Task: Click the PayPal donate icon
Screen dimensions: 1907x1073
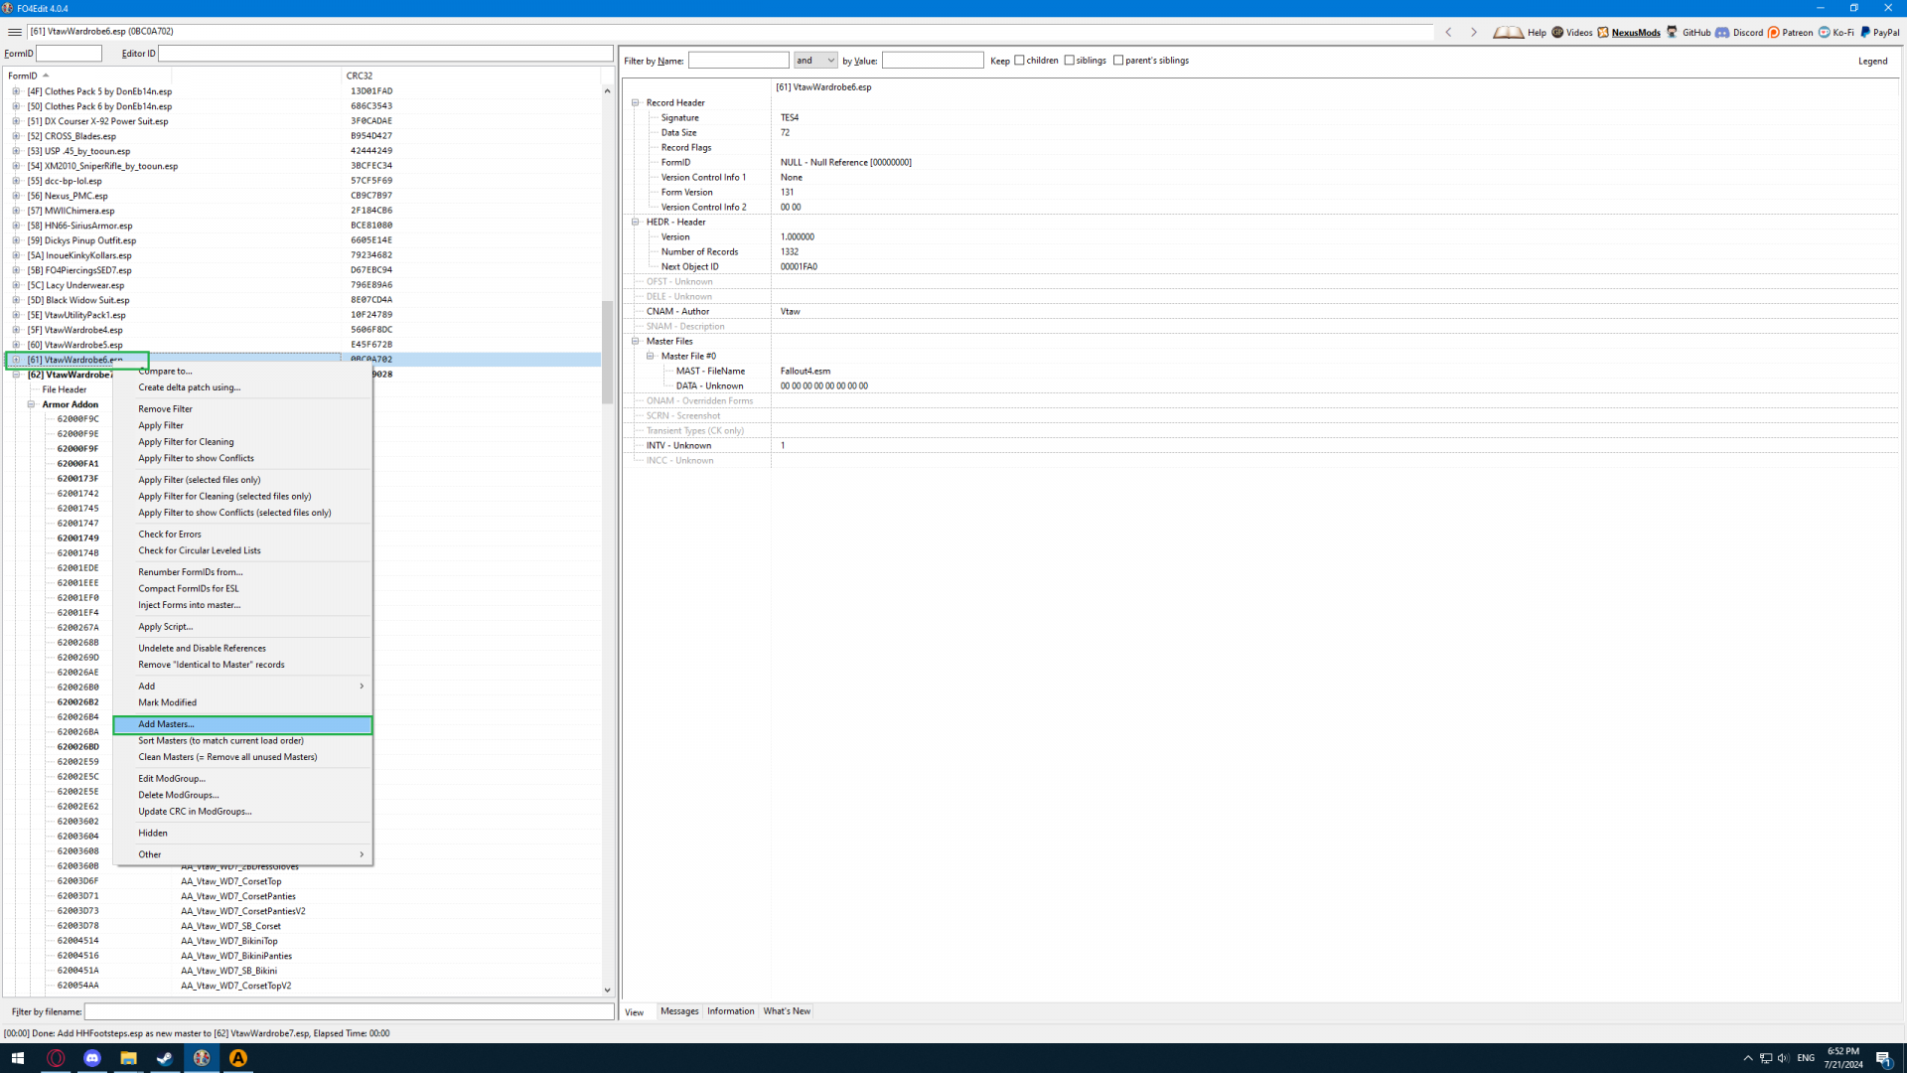Action: point(1865,32)
